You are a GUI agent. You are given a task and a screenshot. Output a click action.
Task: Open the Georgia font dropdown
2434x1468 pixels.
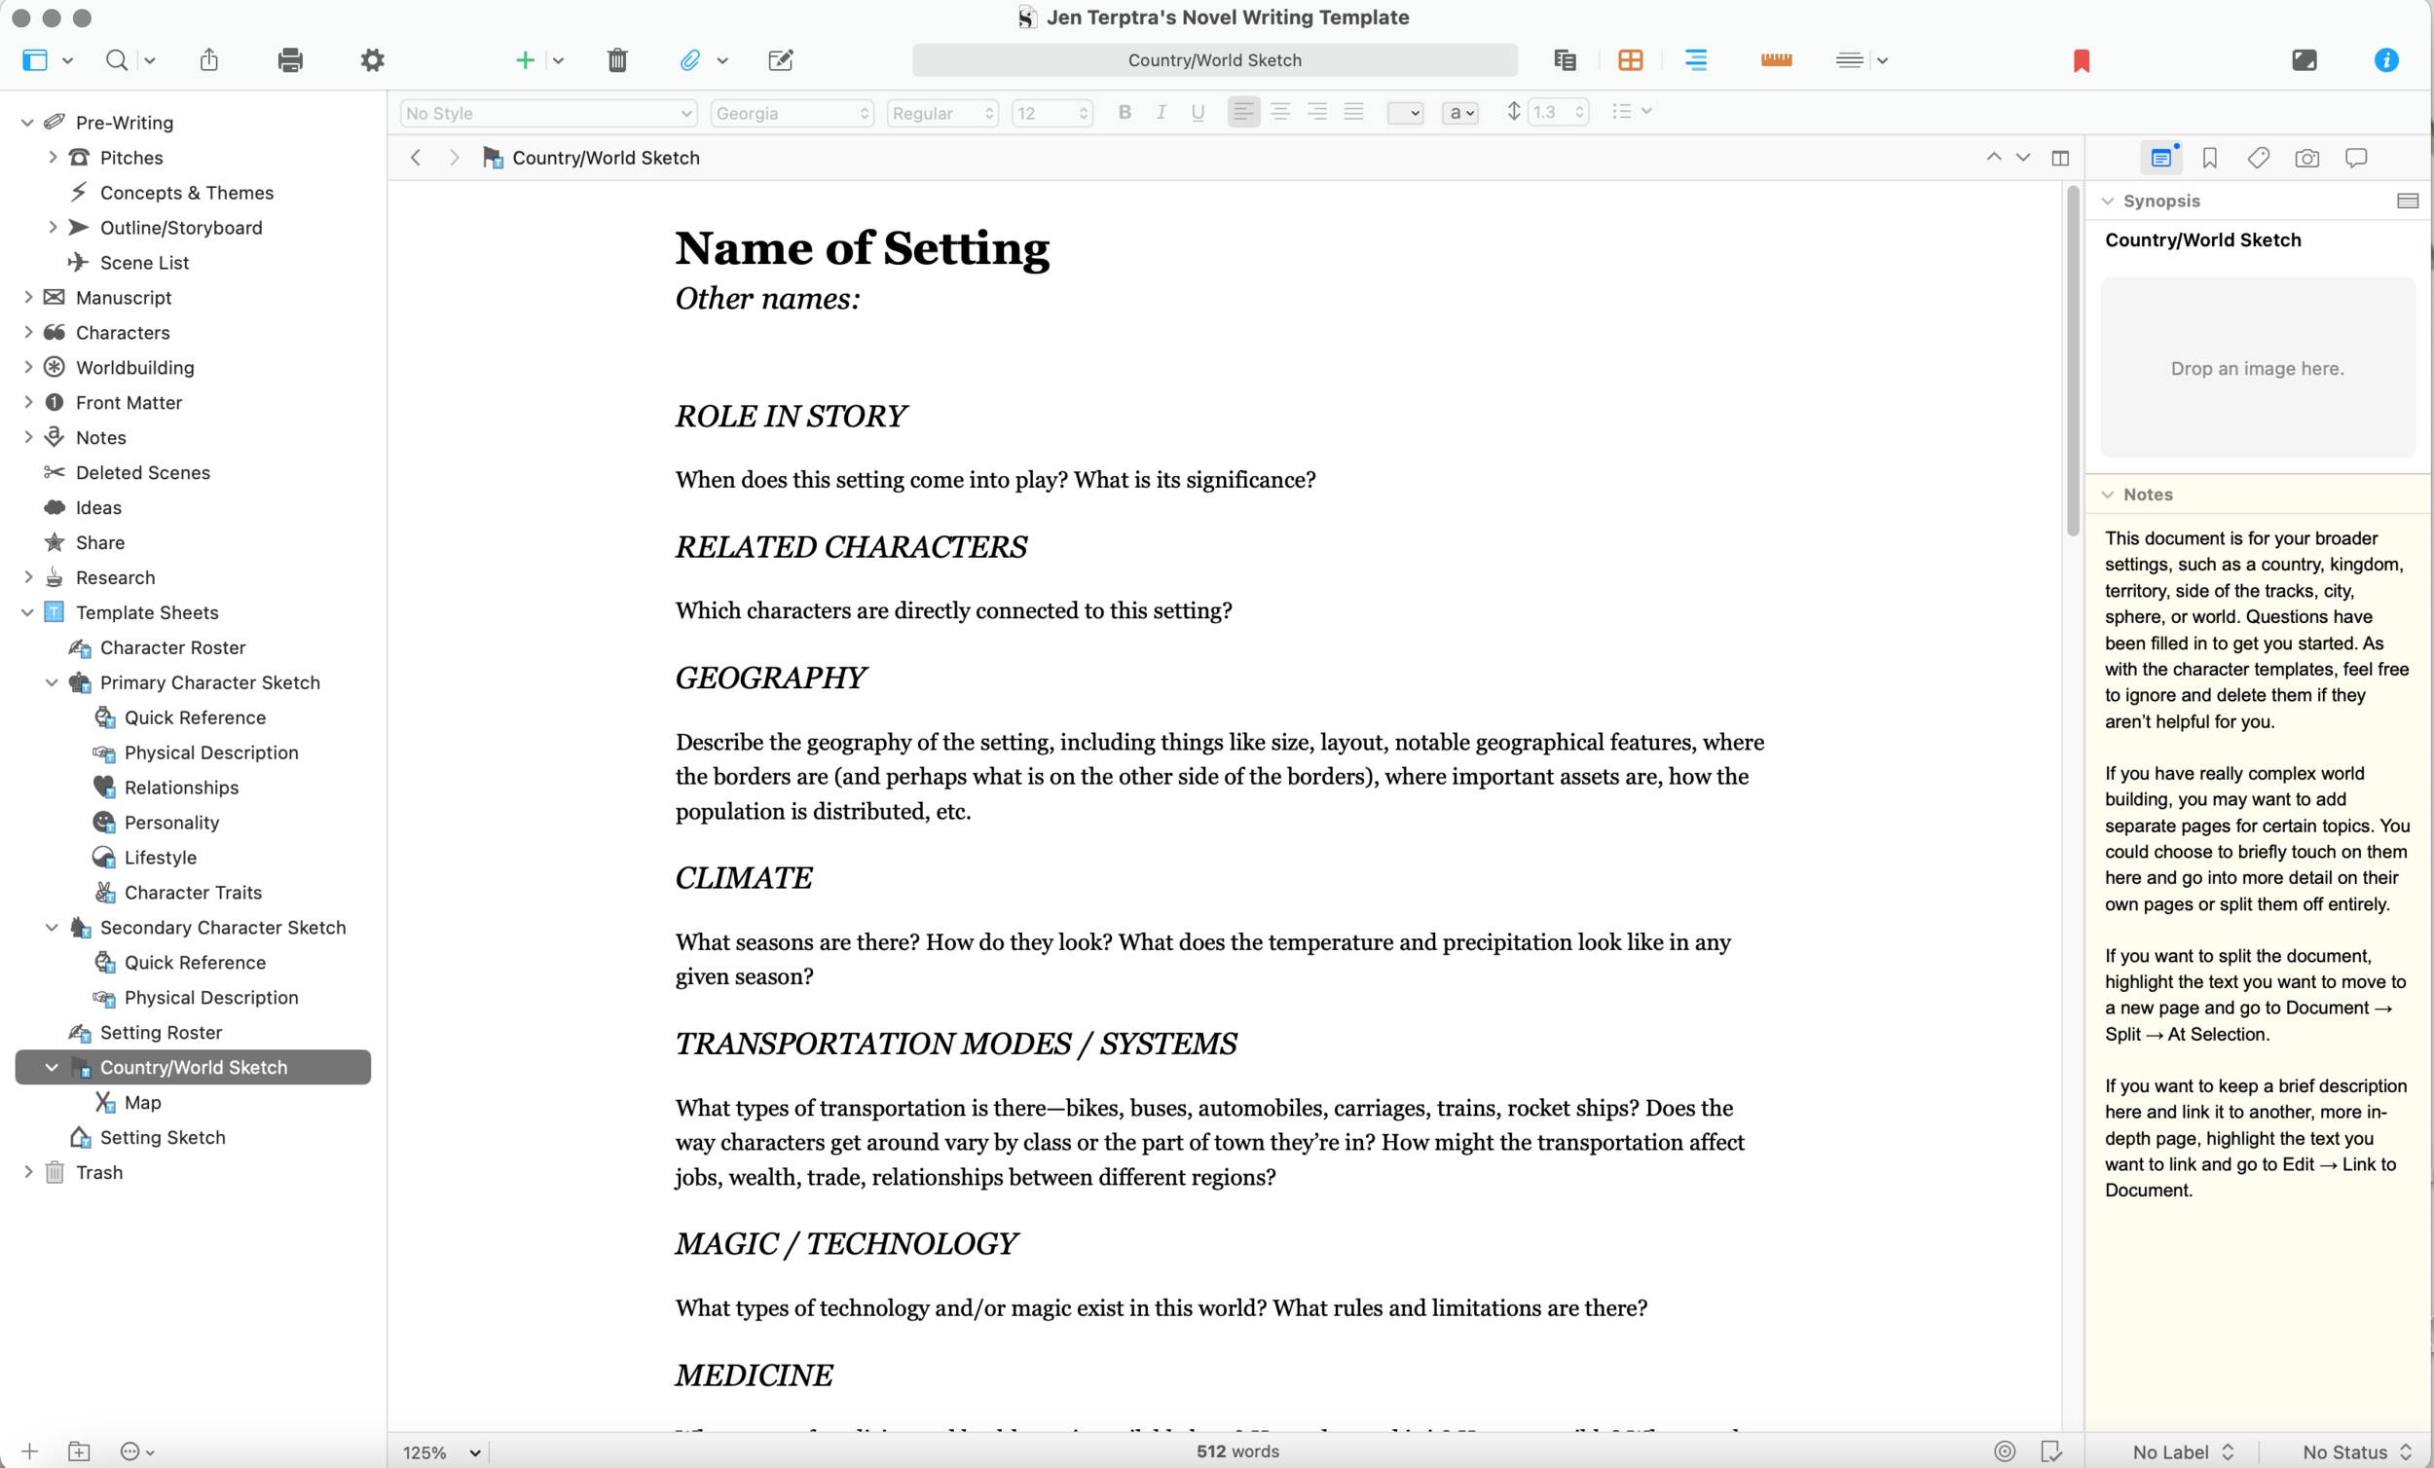pos(793,114)
